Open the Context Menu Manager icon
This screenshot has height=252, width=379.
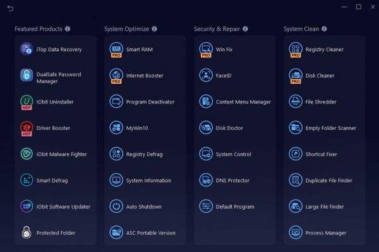(206, 101)
